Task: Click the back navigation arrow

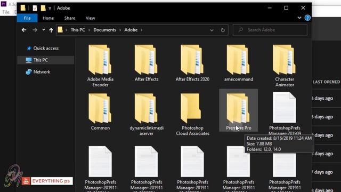Action: (x=24, y=30)
